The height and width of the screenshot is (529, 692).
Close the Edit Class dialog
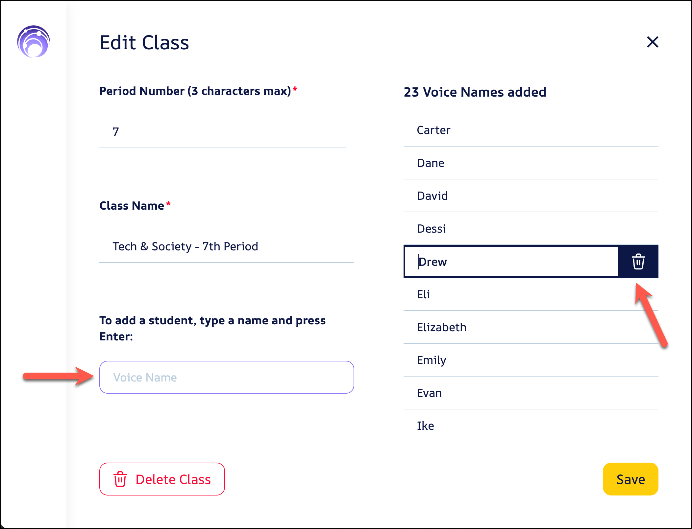point(652,42)
